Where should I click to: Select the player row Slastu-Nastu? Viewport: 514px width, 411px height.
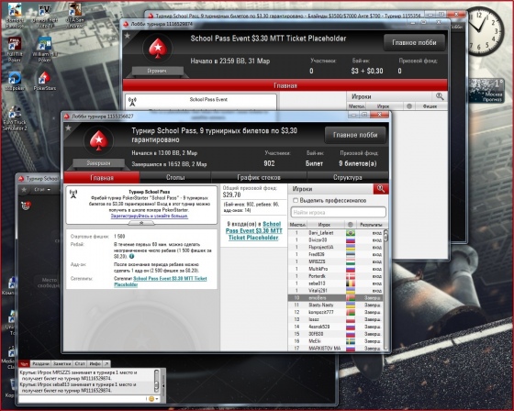coord(335,305)
